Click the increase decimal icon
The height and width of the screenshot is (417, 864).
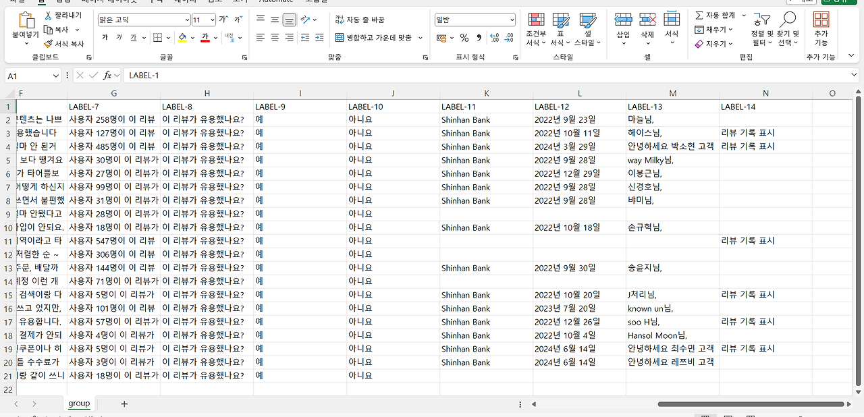(x=494, y=38)
